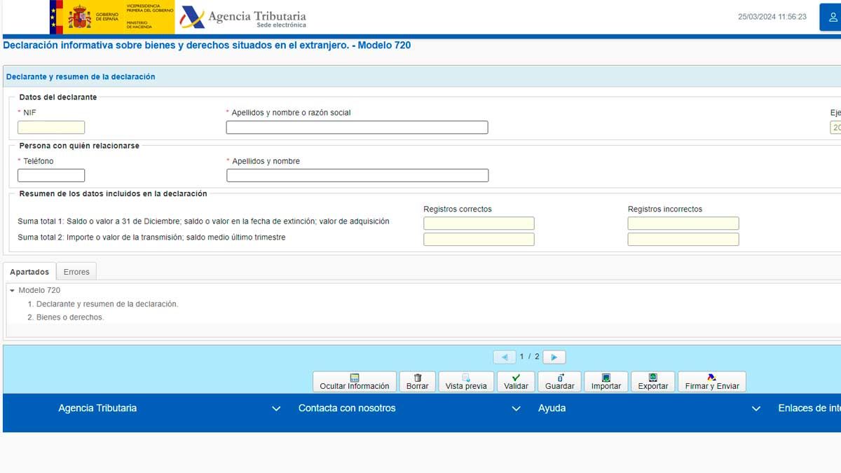Click the Validar checkmark button
This screenshot has height=473, width=841.
pos(516,382)
